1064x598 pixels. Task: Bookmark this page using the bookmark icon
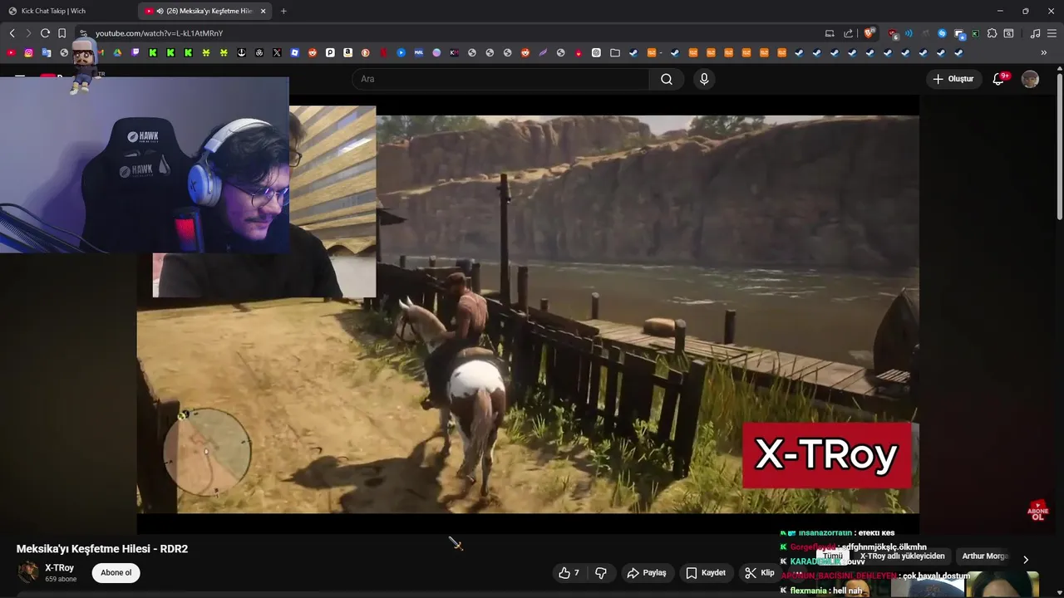62,33
